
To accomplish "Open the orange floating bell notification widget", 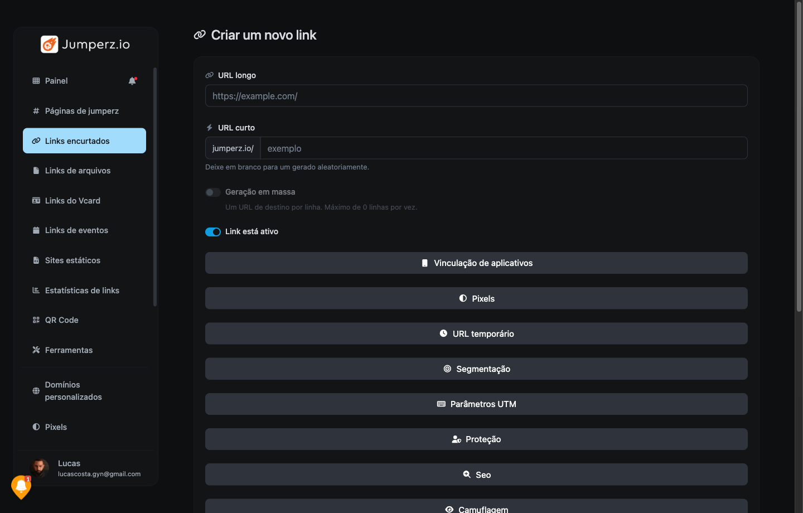I will click(21, 487).
